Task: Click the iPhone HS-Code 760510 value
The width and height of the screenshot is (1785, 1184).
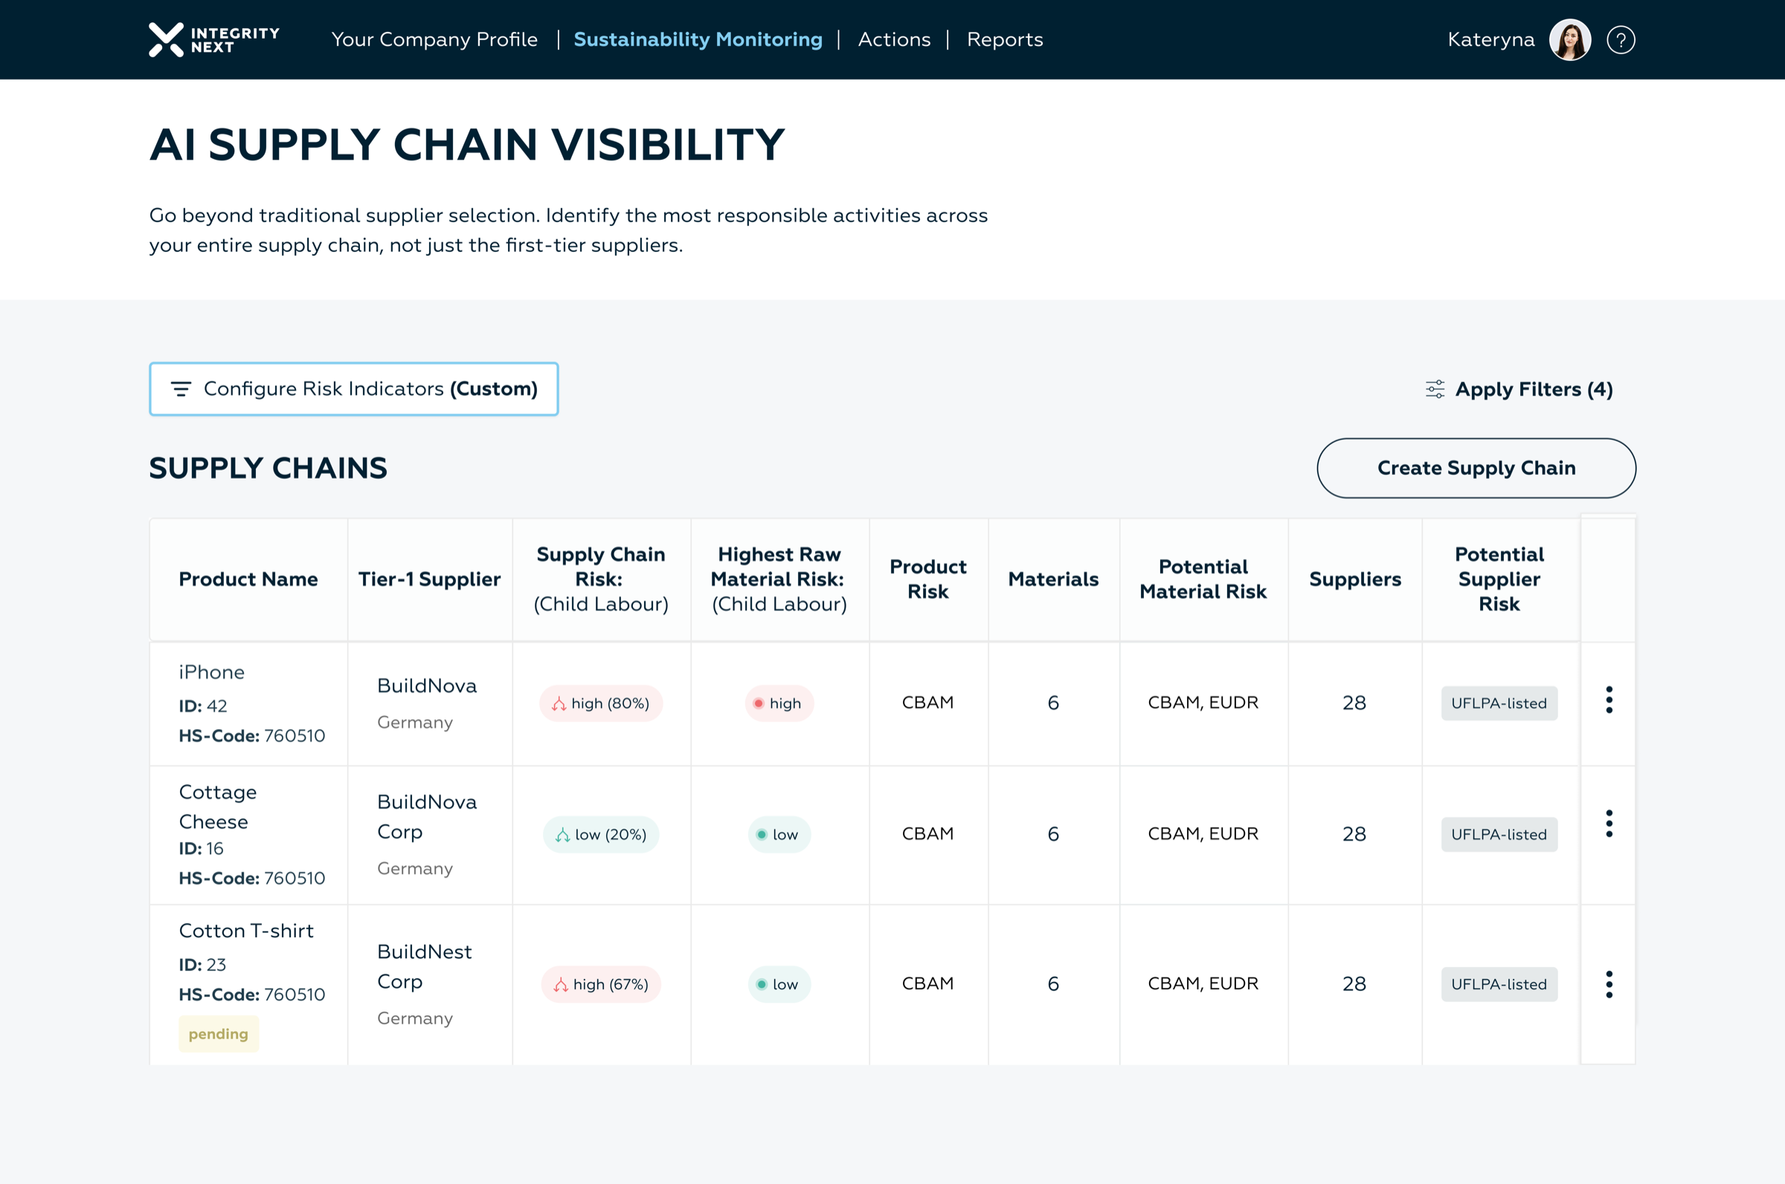Action: (295, 736)
